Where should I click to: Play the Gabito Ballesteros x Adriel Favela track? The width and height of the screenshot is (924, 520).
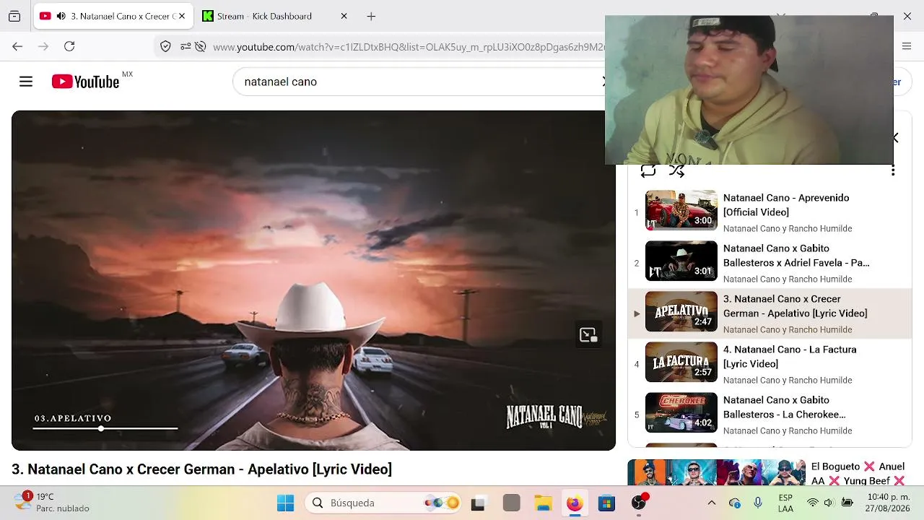(x=796, y=256)
